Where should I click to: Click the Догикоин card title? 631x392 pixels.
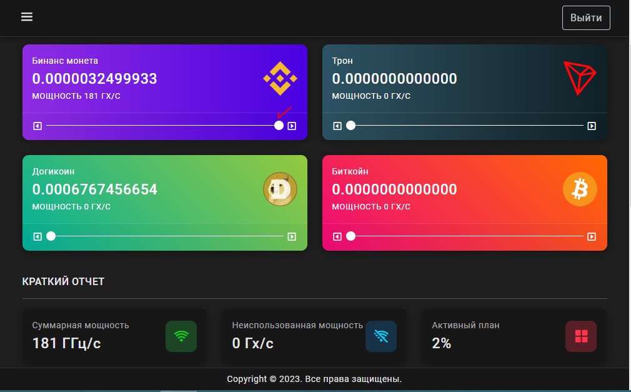click(x=54, y=171)
